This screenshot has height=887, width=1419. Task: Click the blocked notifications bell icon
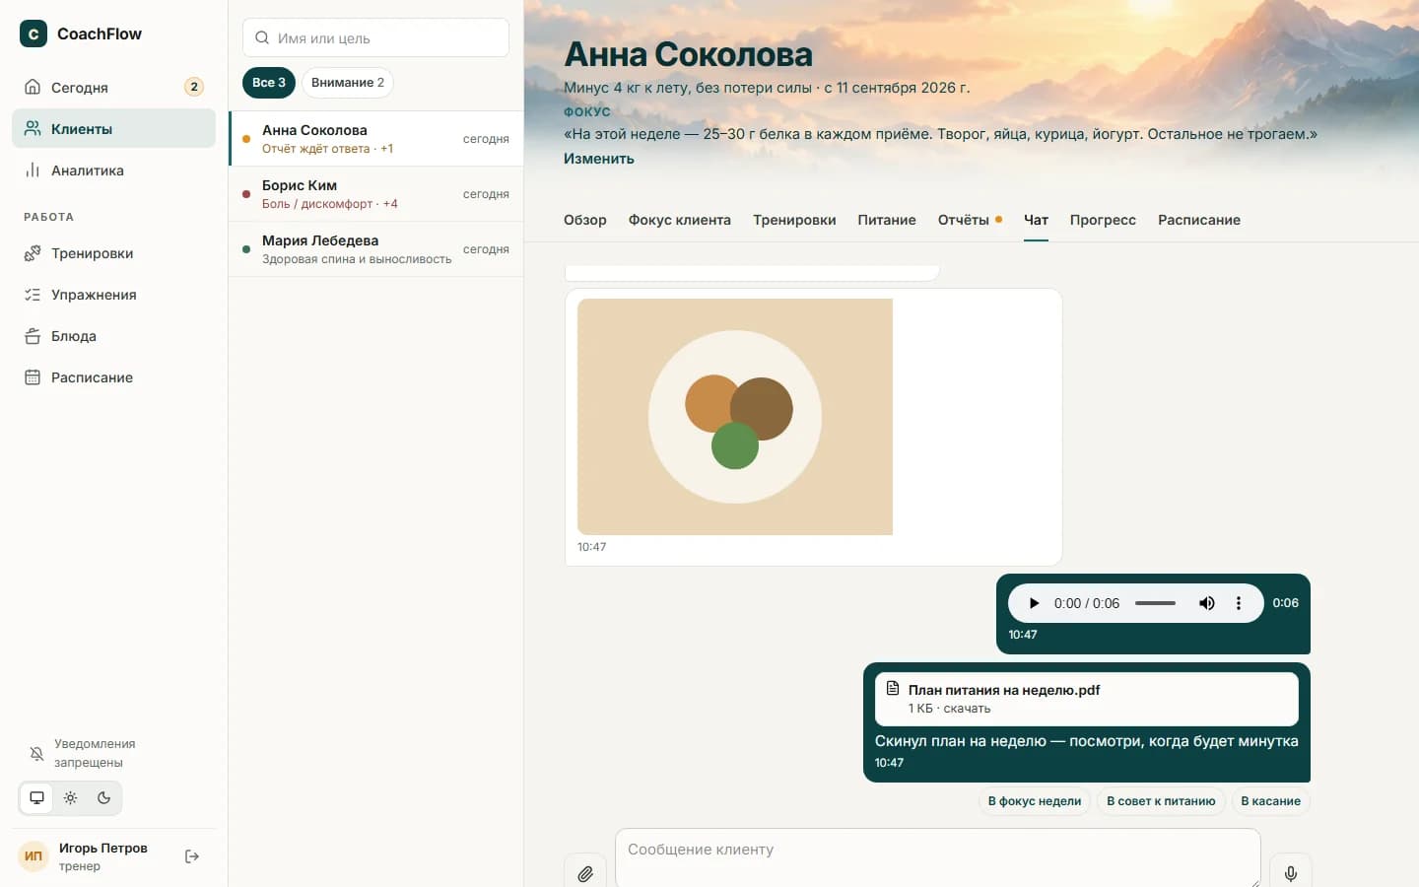click(x=36, y=754)
